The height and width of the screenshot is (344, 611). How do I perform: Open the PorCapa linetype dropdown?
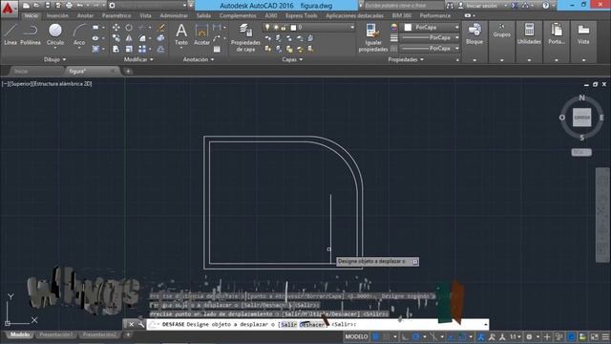pyautogui.click(x=430, y=49)
